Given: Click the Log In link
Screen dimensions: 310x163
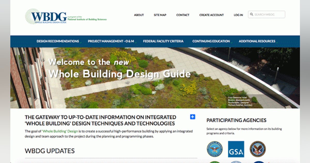Looking at the screenshot, I should click(238, 15).
